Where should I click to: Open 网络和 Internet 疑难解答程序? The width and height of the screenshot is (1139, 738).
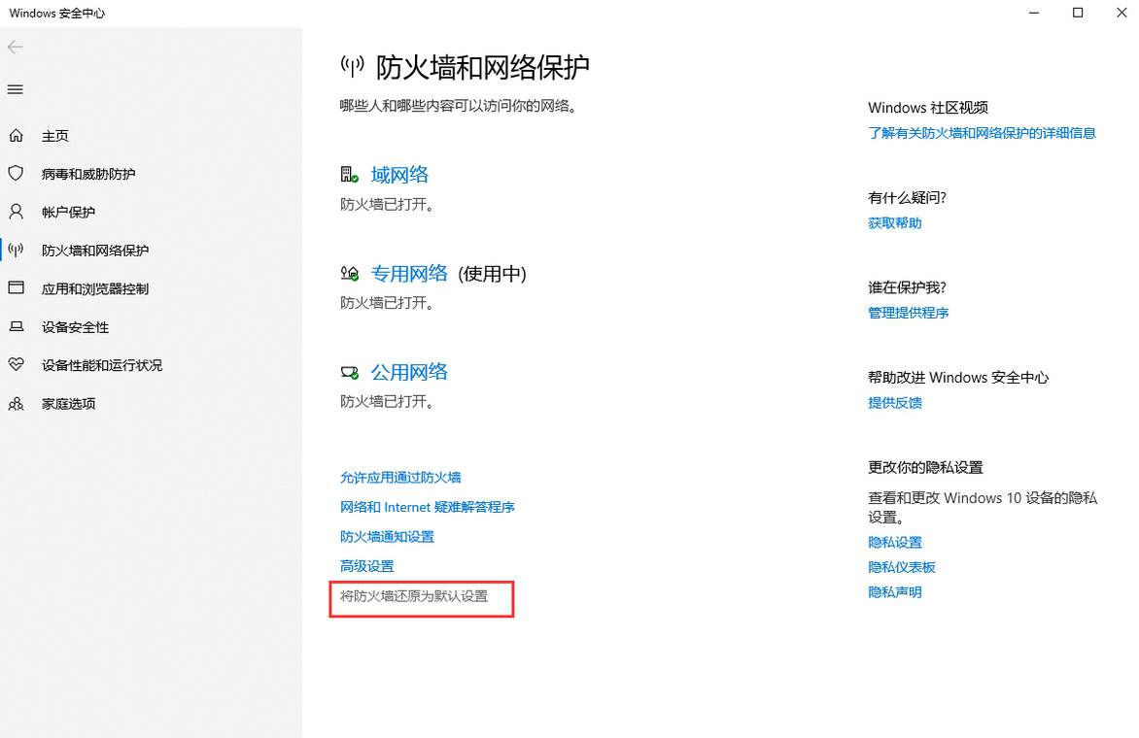coord(428,507)
